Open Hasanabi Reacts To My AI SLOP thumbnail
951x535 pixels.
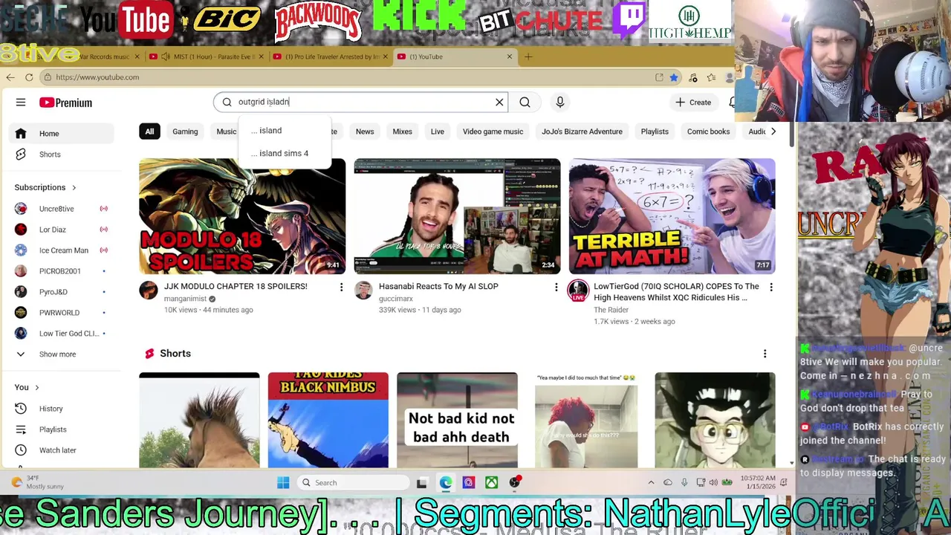[457, 216]
